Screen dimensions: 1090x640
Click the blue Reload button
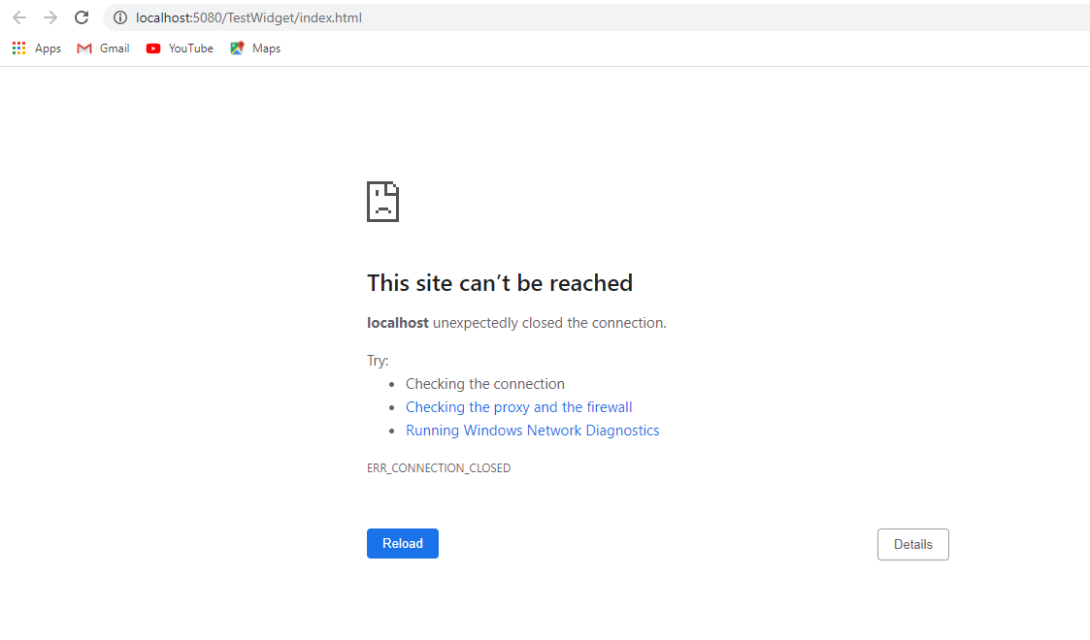(x=403, y=543)
